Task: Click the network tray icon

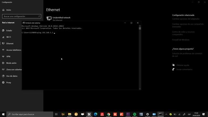Action: [x=179, y=114]
